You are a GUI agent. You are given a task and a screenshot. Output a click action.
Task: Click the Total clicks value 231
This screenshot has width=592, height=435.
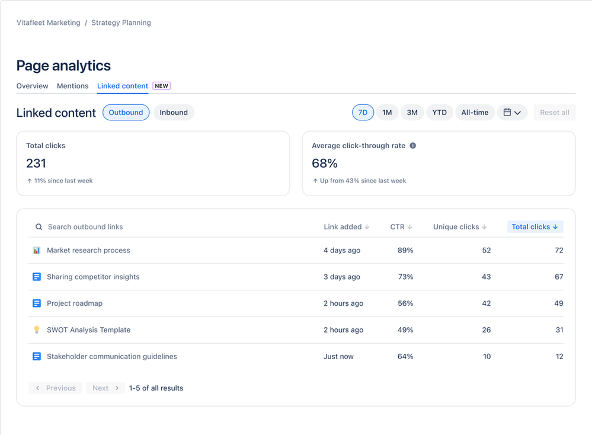[36, 163]
